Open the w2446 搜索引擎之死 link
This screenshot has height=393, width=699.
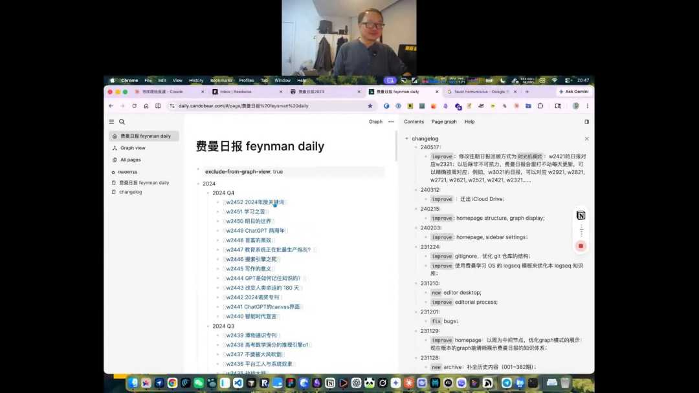251,259
